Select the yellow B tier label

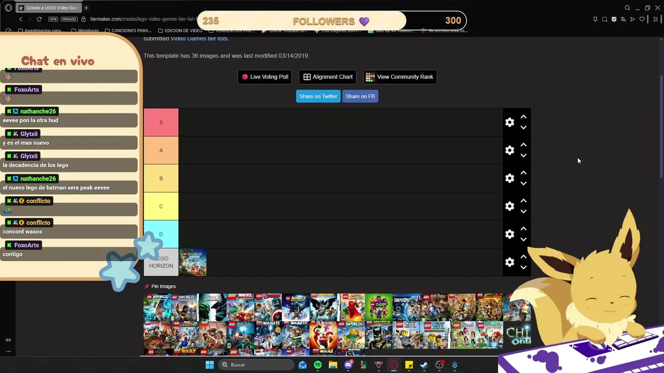pos(161,178)
